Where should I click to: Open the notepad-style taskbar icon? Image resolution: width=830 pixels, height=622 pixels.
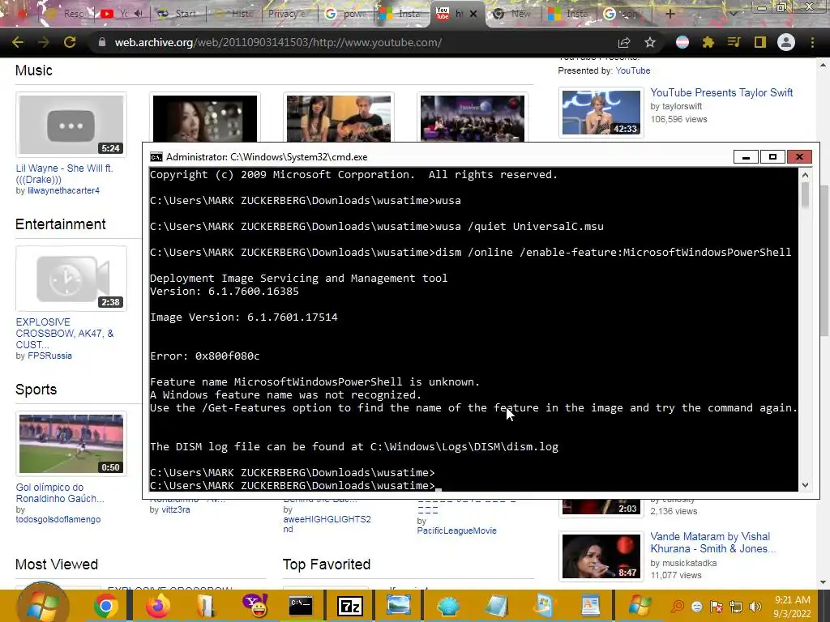click(x=496, y=606)
